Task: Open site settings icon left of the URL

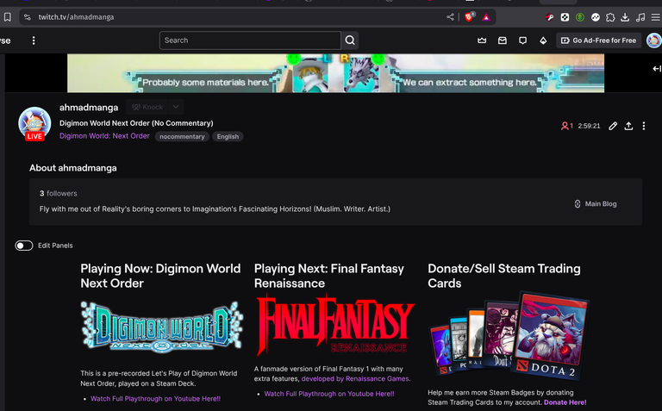Action: (x=28, y=17)
